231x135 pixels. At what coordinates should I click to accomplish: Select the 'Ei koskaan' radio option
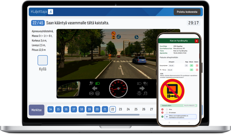(167, 113)
